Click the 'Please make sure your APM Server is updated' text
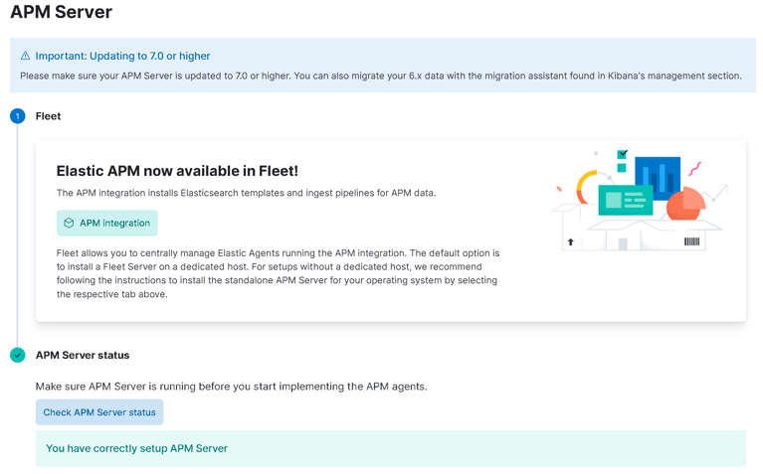The height and width of the screenshot is (474, 763). click(x=381, y=76)
